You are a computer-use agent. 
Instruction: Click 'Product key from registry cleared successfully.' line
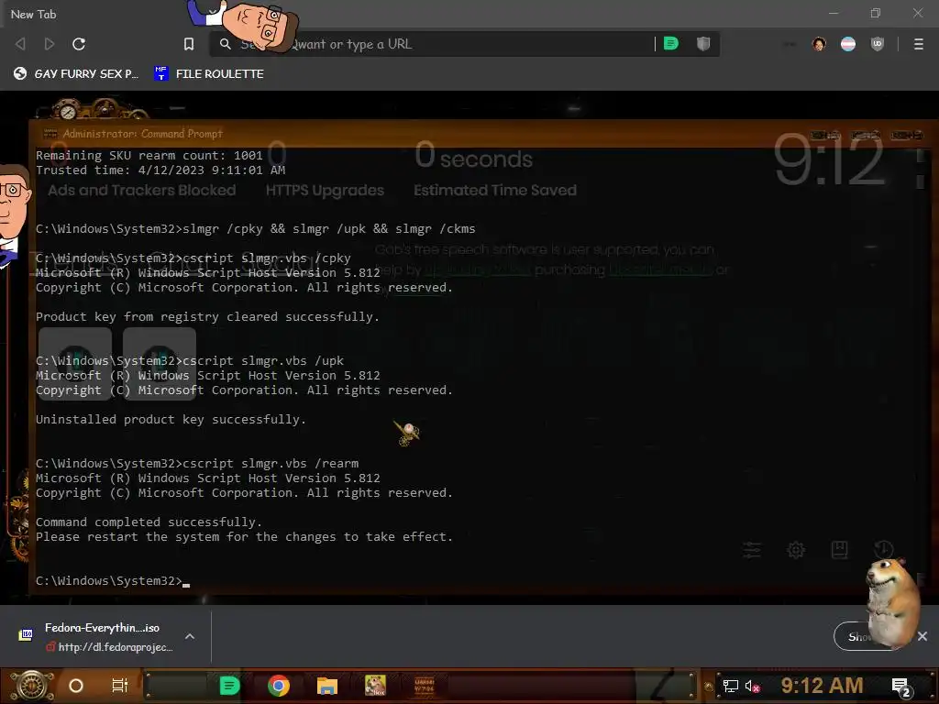[x=207, y=316]
